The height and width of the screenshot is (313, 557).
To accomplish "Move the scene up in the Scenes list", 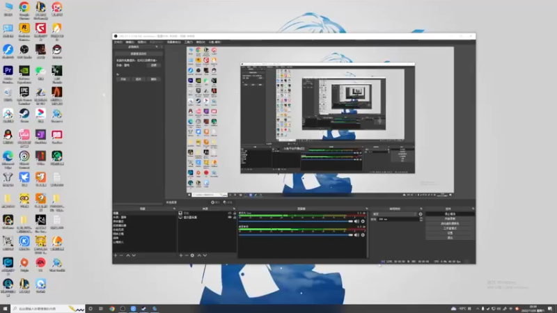I will 128,255.
